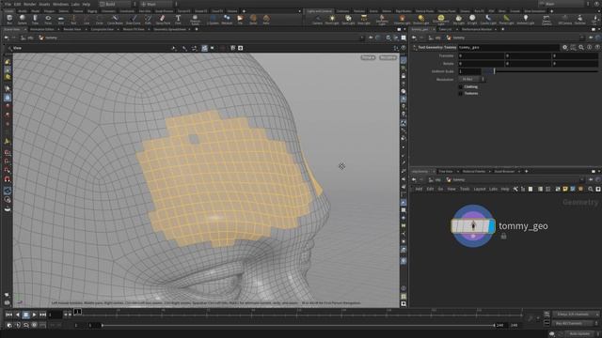This screenshot has width=602, height=338.
Task: Select the Draw Curve shelf tool
Action: tap(134, 20)
